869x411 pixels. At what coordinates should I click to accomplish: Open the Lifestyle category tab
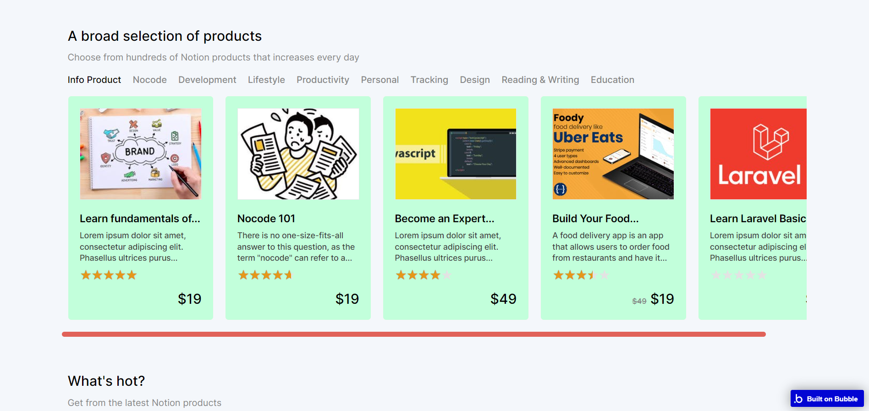click(266, 80)
